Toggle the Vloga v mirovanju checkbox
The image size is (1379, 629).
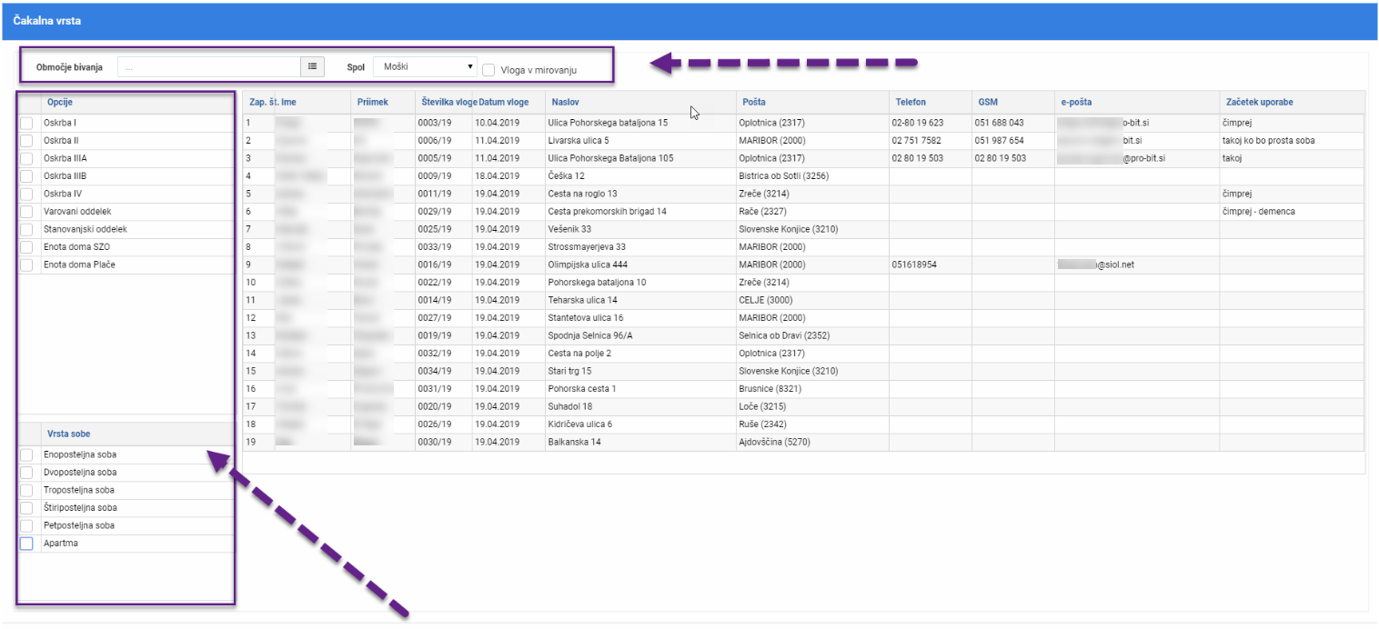pyautogui.click(x=488, y=70)
